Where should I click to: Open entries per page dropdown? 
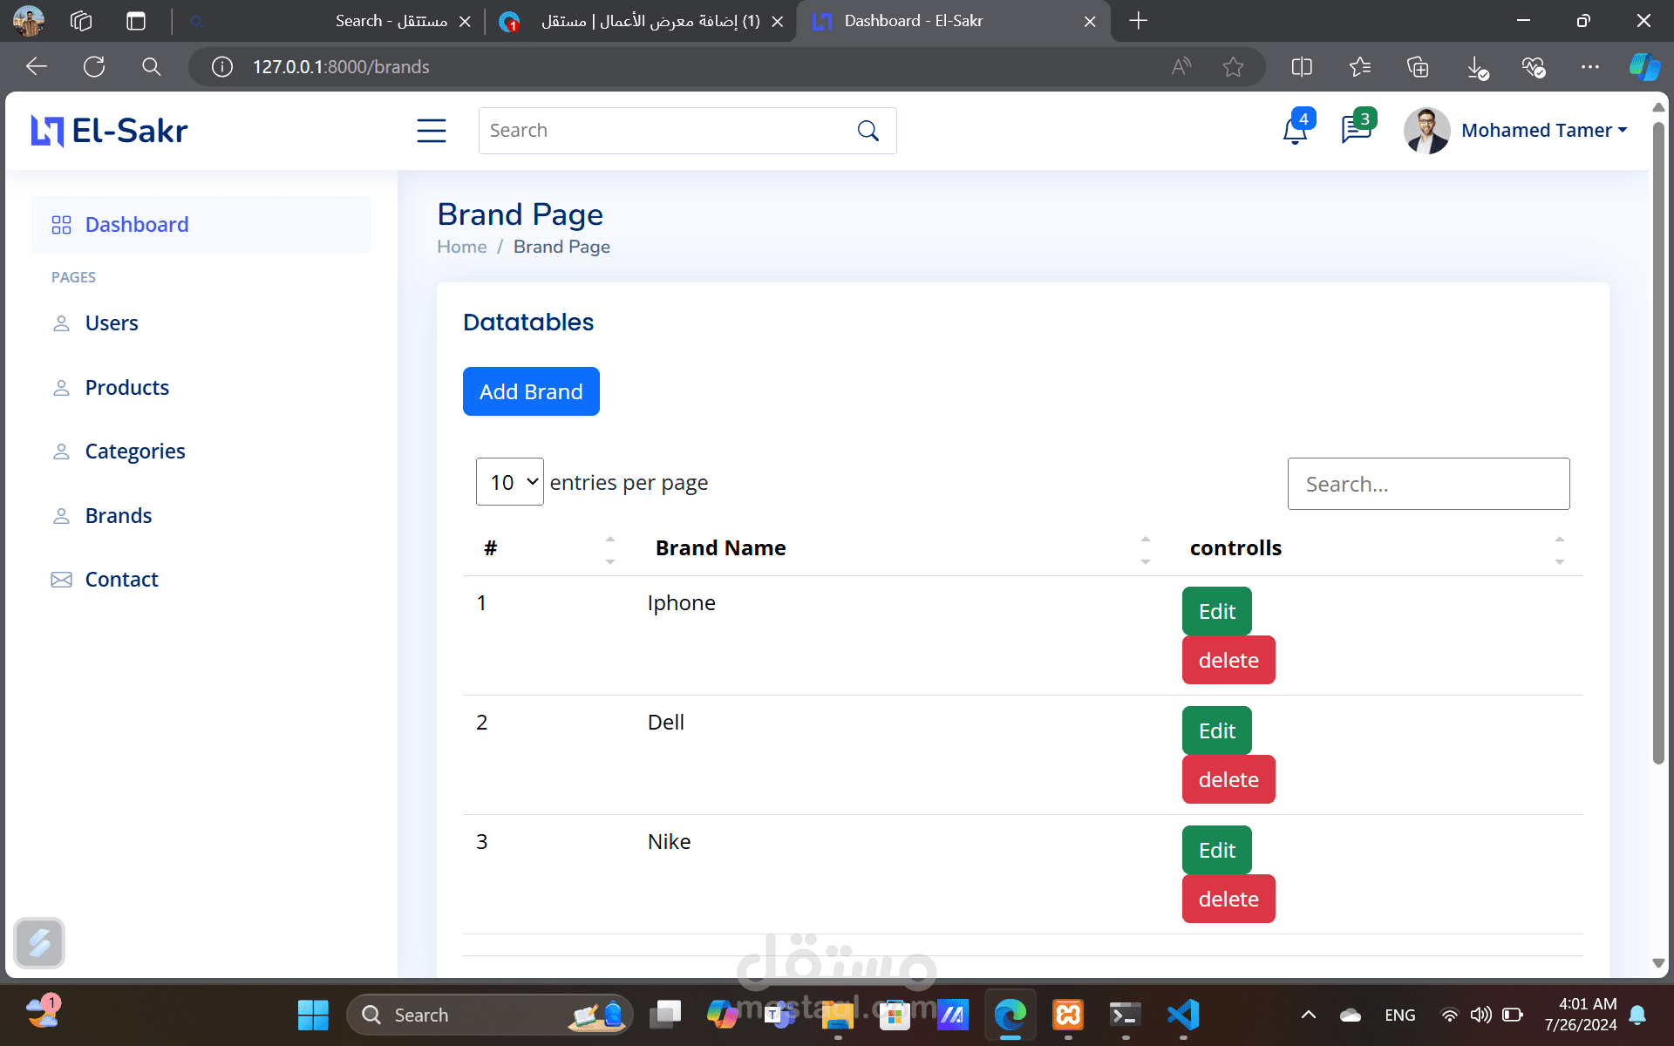coord(510,482)
